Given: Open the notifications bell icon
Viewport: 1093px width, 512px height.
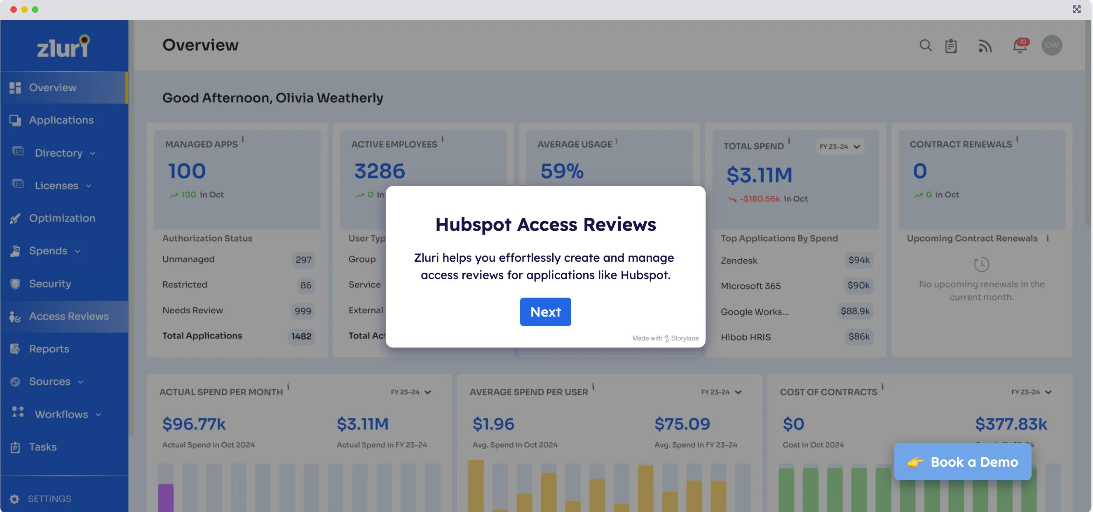Looking at the screenshot, I should click(x=1020, y=45).
